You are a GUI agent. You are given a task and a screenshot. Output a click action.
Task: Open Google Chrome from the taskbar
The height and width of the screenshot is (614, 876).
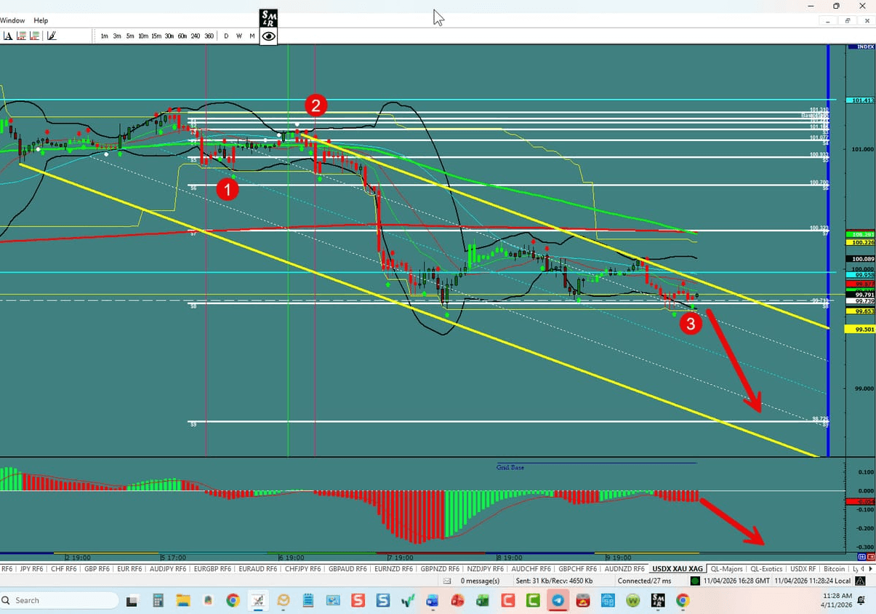233,601
